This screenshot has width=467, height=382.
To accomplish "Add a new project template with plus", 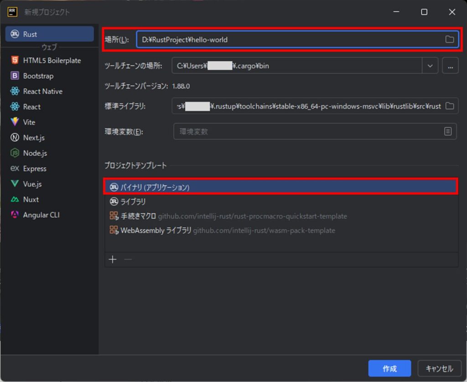I will [113, 259].
